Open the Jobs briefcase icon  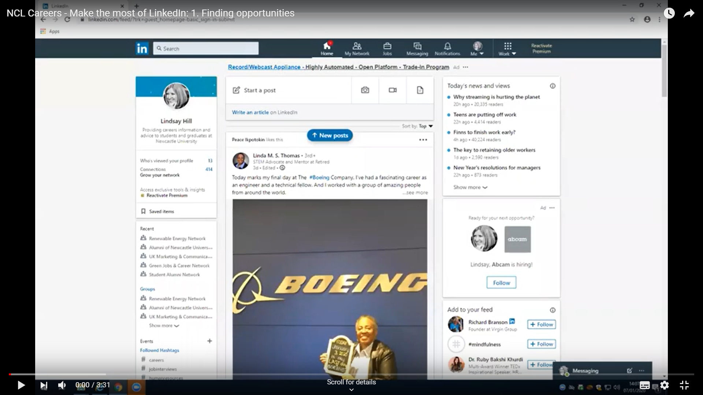(x=387, y=48)
